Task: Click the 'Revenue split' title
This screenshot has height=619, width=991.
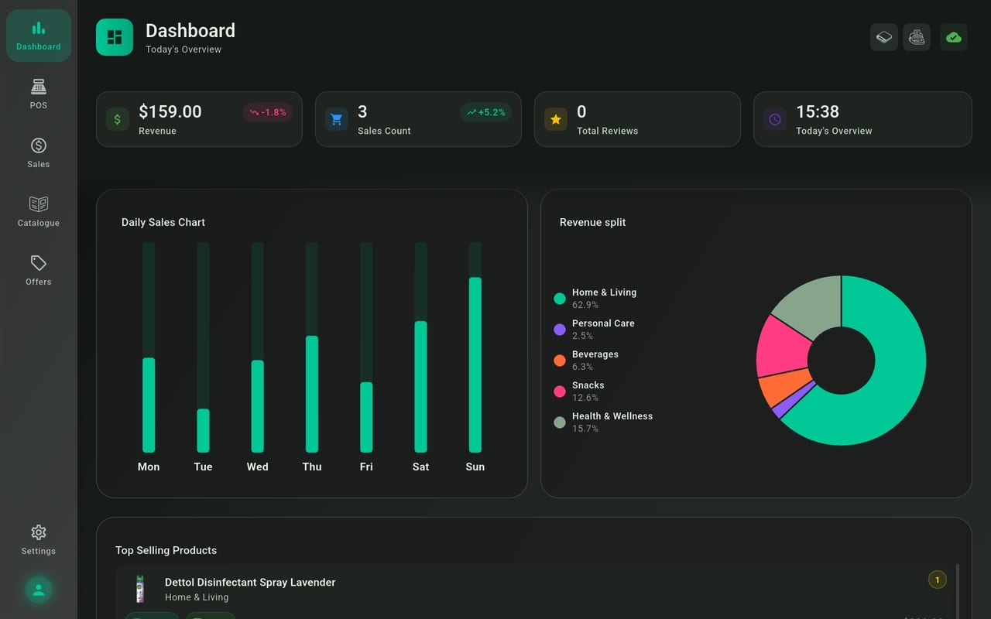Action: [x=592, y=222]
